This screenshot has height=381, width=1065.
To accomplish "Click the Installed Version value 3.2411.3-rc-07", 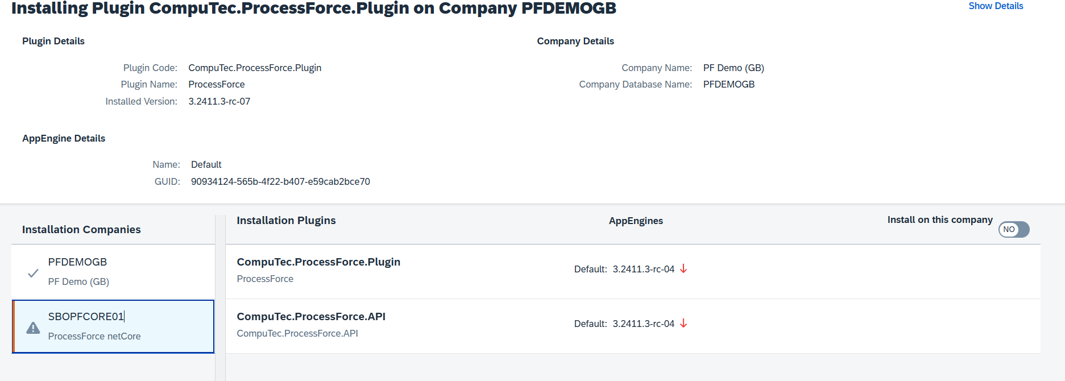I will (219, 102).
